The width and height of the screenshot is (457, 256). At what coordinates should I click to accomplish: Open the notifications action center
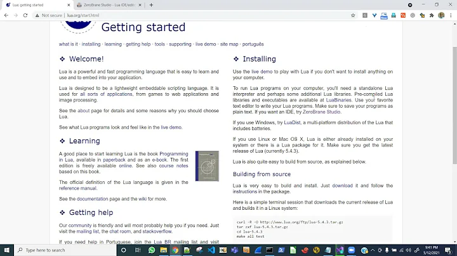click(x=448, y=250)
